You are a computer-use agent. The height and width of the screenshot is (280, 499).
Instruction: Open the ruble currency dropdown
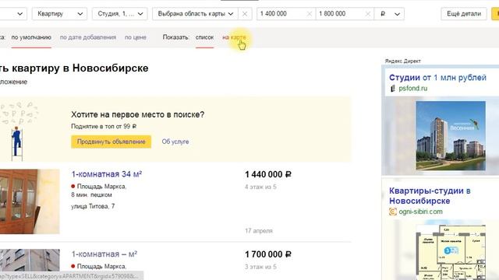click(x=390, y=14)
